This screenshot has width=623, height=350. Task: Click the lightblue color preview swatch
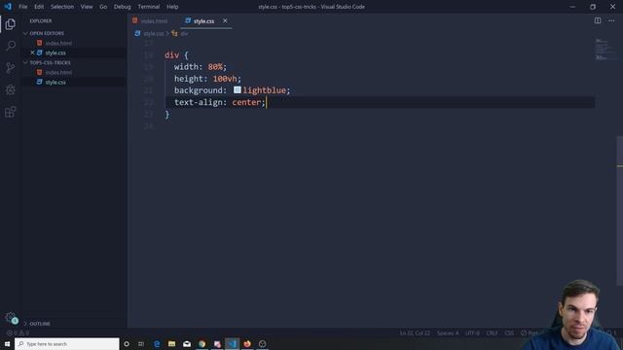238,90
